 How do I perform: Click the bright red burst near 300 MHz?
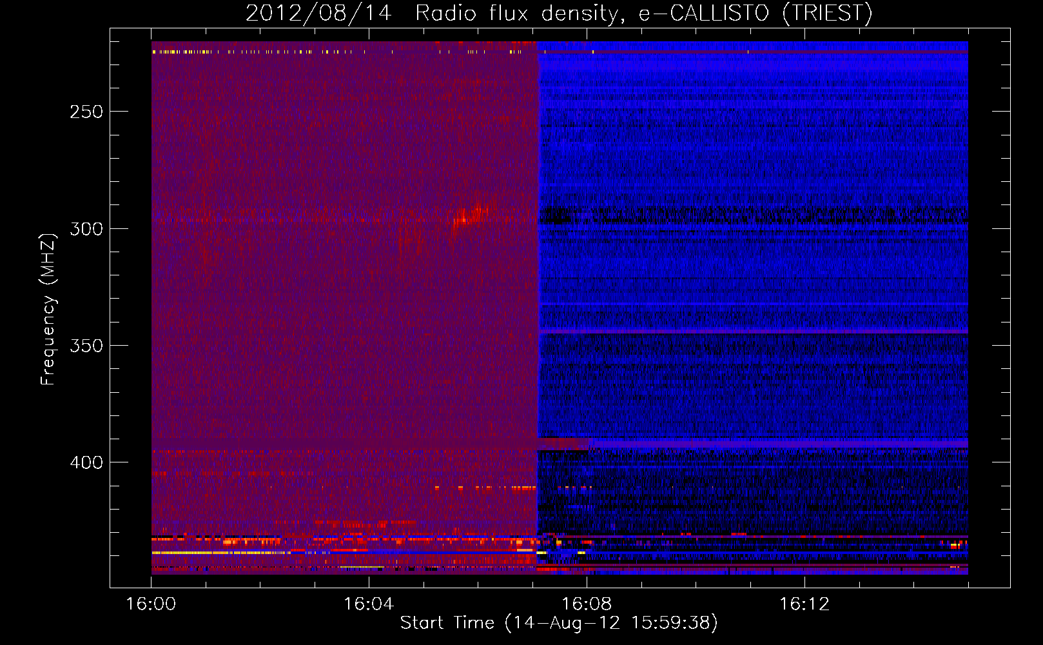point(471,215)
